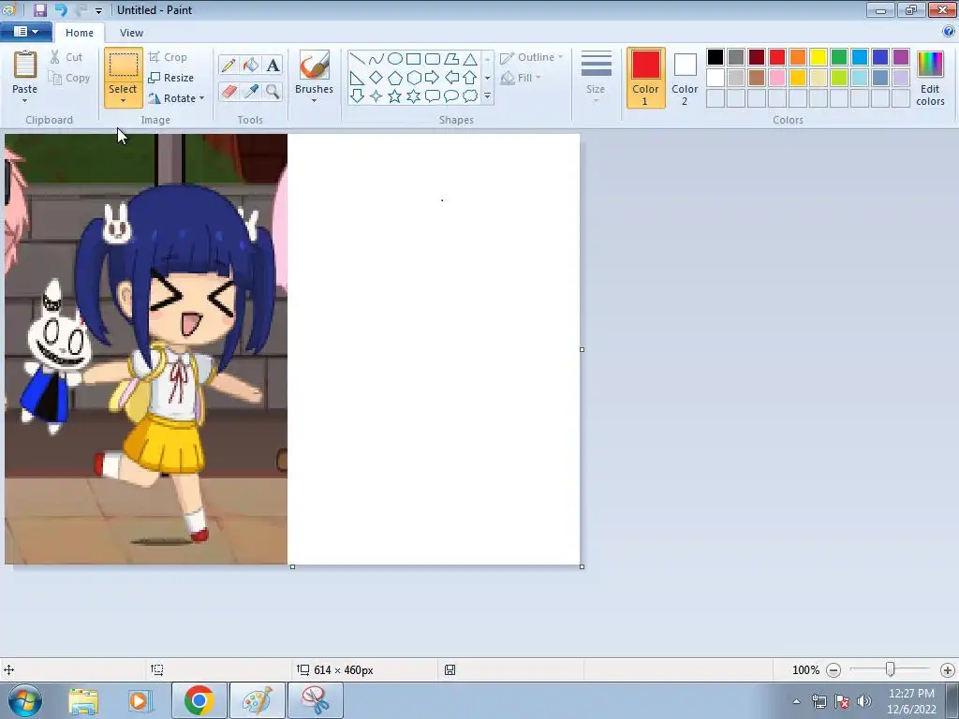Select the Magnifier tool

tap(273, 92)
